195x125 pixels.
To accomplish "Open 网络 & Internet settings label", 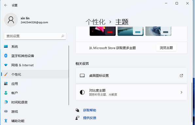I will tap(22, 65).
